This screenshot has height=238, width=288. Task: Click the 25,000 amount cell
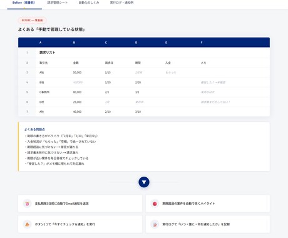tap(77, 102)
